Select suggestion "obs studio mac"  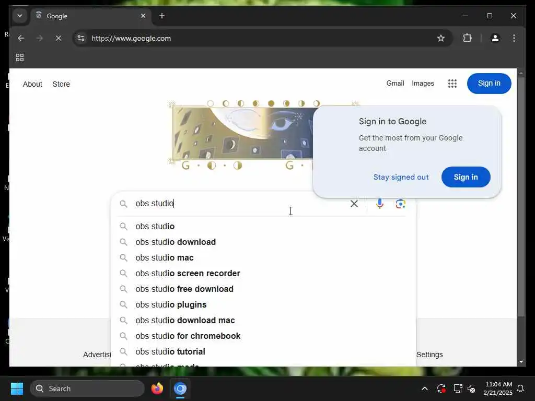pos(263,258)
